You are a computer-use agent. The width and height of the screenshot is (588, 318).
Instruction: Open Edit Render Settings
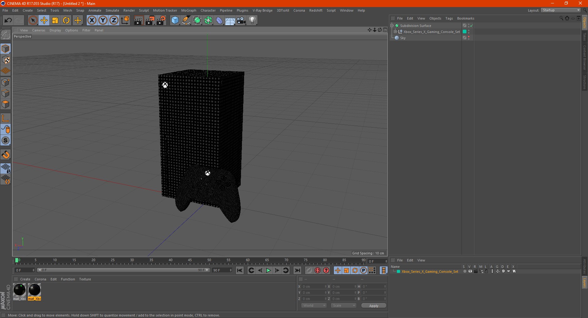click(161, 20)
